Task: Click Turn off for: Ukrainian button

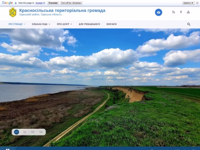Action: 71,3
